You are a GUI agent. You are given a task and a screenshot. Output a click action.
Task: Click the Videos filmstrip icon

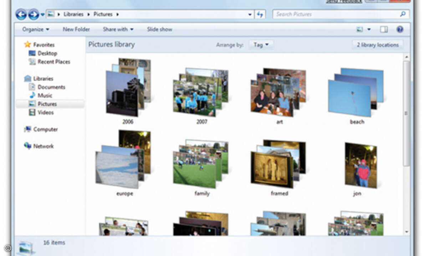(x=32, y=112)
